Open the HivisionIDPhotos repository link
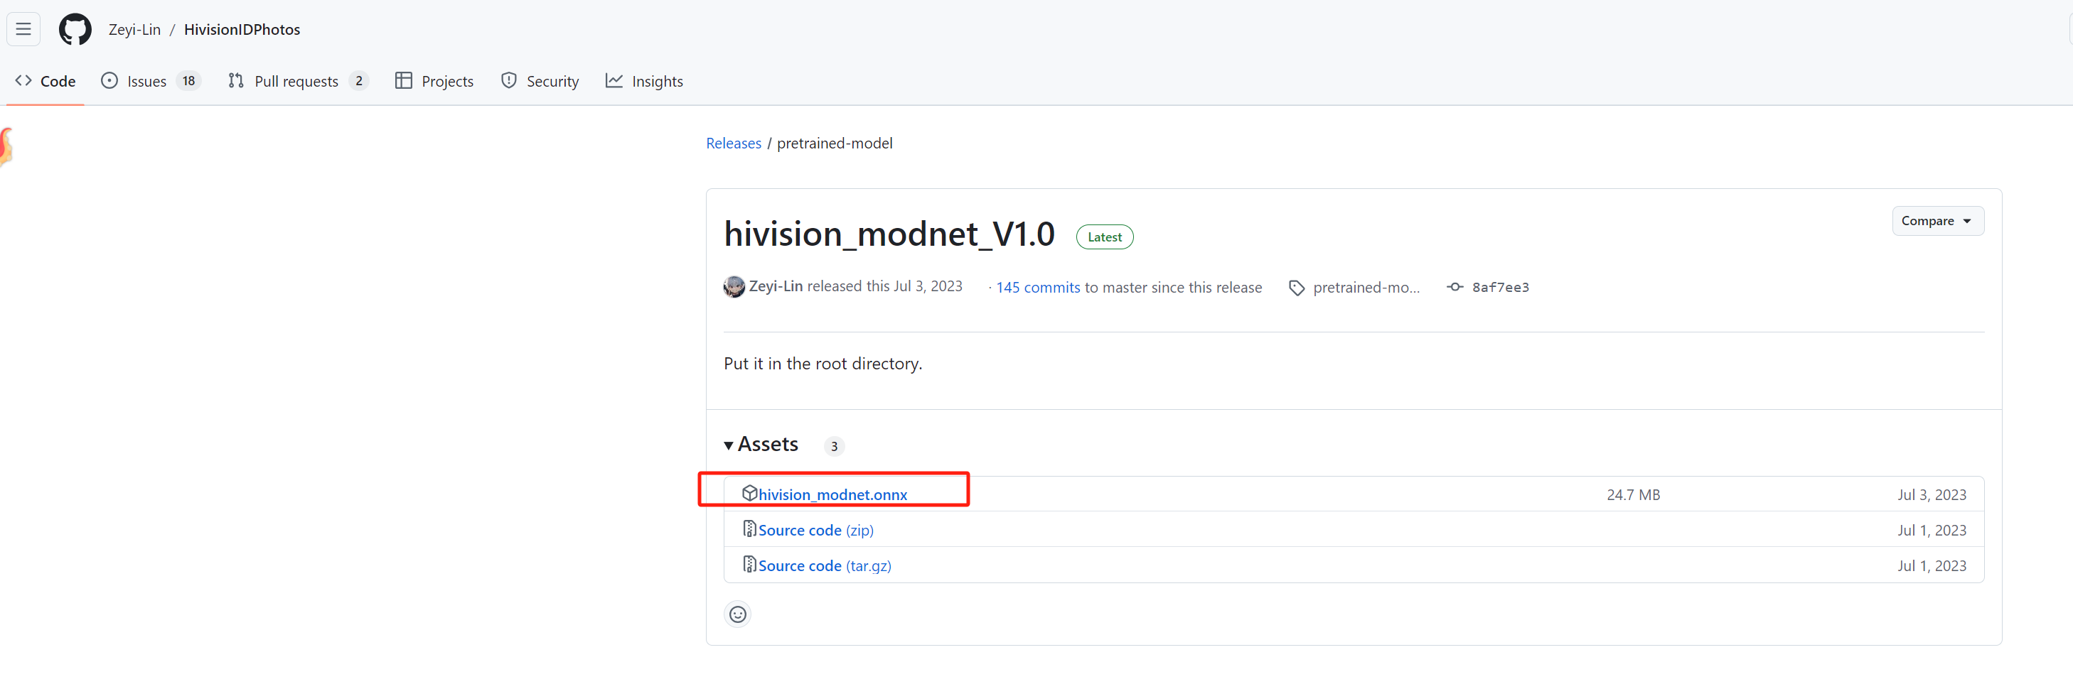The width and height of the screenshot is (2073, 689). [x=242, y=30]
